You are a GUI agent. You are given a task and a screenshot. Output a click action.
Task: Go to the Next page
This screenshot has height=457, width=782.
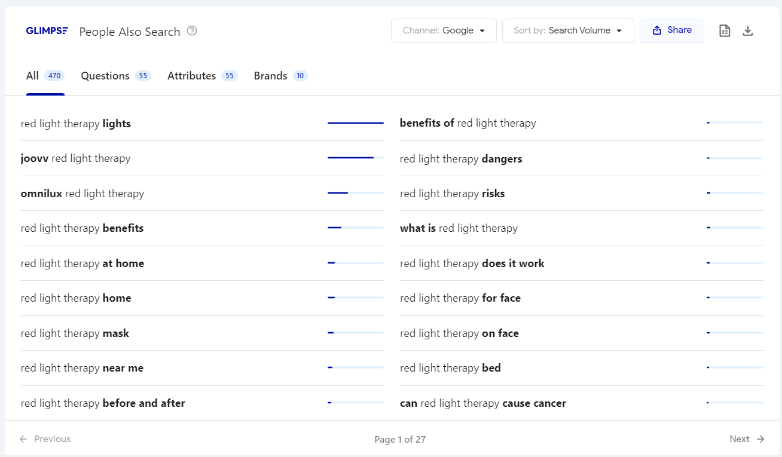(747, 439)
